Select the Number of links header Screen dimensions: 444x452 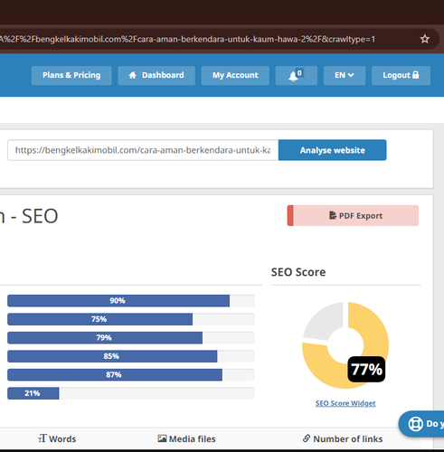tap(343, 438)
